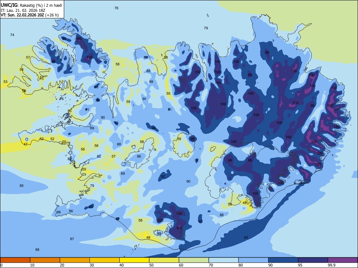Click the 90–95 medium blue legend swatch
This screenshot has height=268, width=358.
coord(283,260)
